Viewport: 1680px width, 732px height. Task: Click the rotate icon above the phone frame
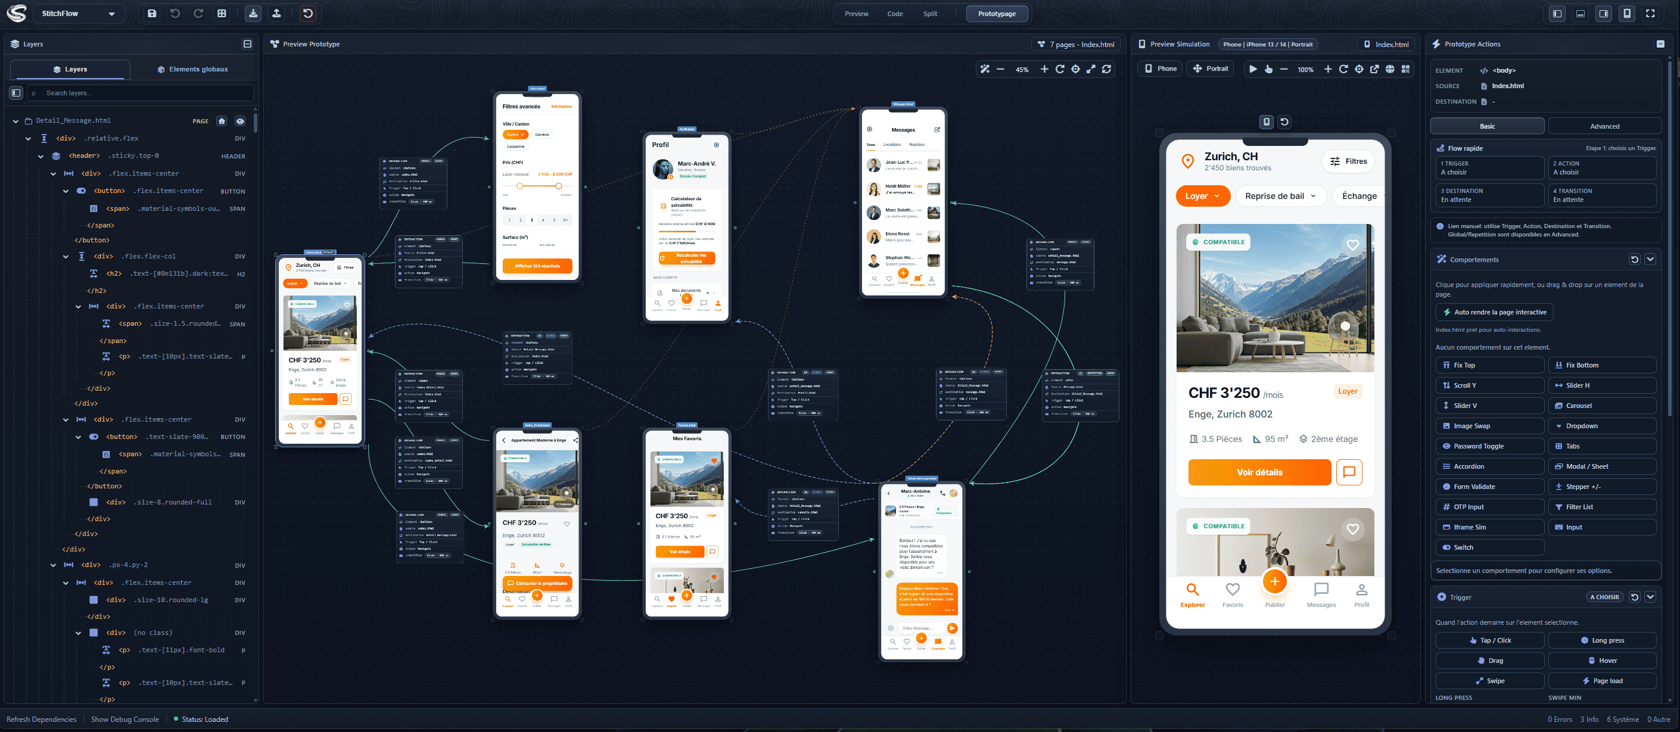click(1284, 122)
